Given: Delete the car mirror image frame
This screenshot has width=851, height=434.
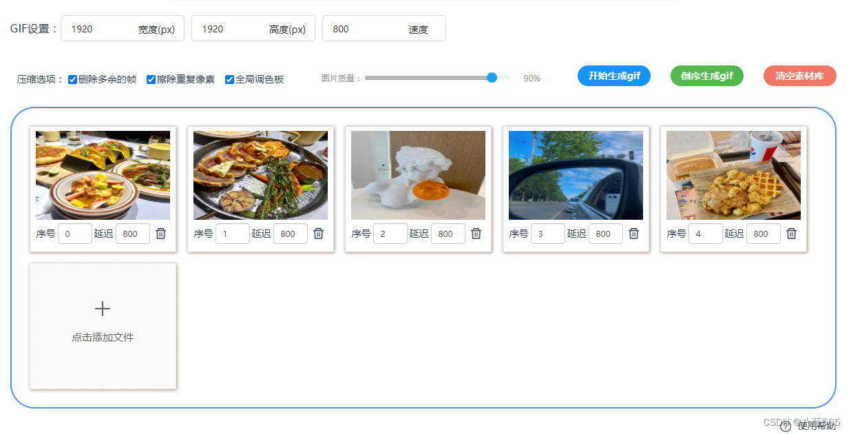Looking at the screenshot, I should [x=633, y=234].
